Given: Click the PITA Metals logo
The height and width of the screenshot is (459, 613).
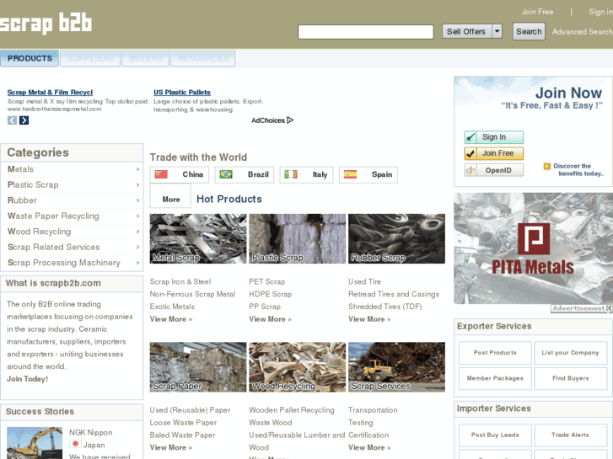Looking at the screenshot, I should tap(533, 248).
